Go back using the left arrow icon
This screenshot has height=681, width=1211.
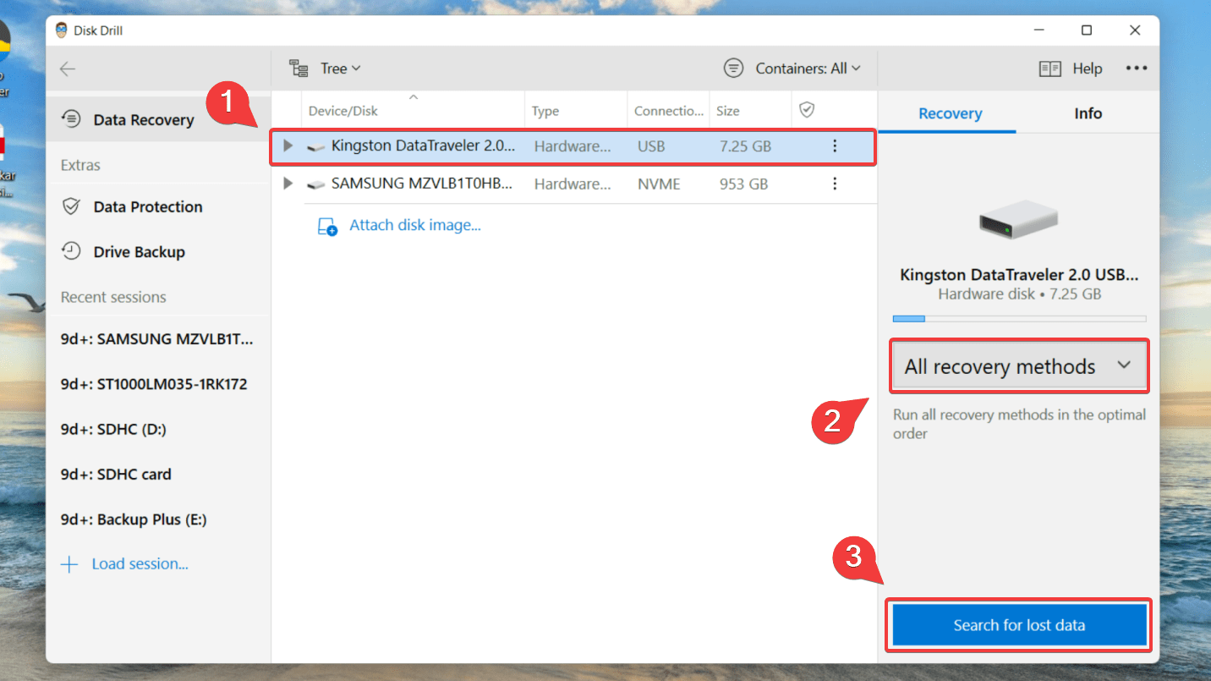tap(68, 69)
